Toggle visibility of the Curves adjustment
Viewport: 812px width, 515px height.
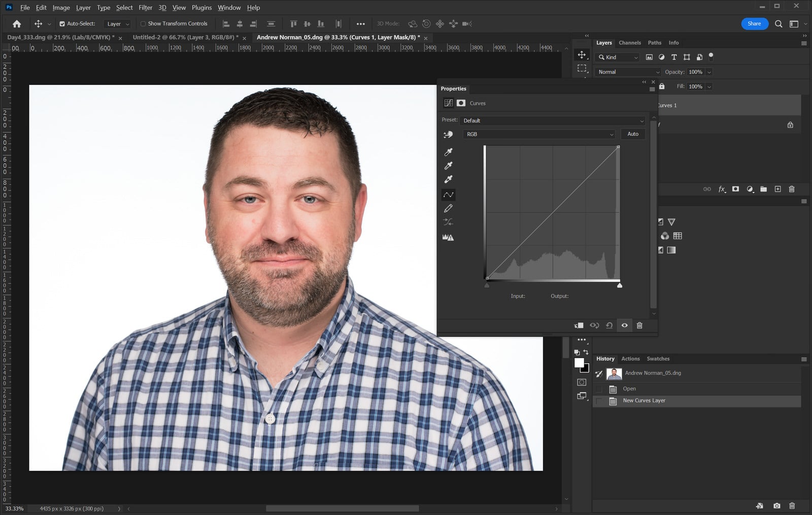624,326
